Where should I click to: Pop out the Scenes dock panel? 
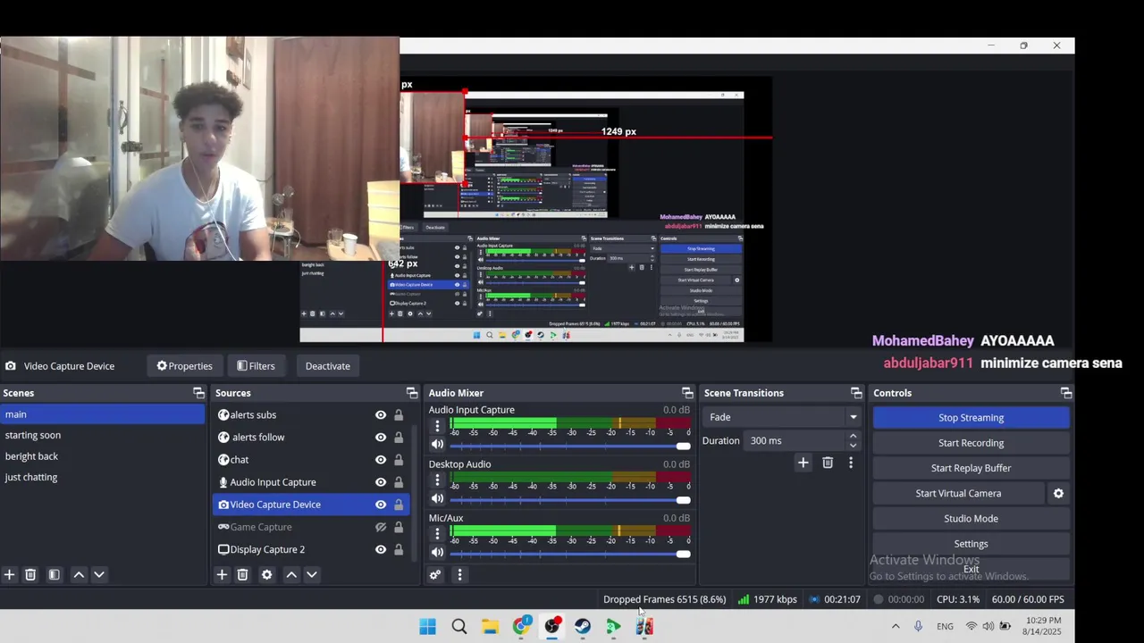click(198, 393)
